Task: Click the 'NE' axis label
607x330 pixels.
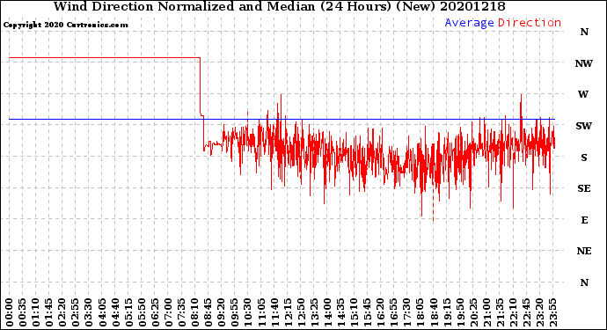Action: point(584,252)
